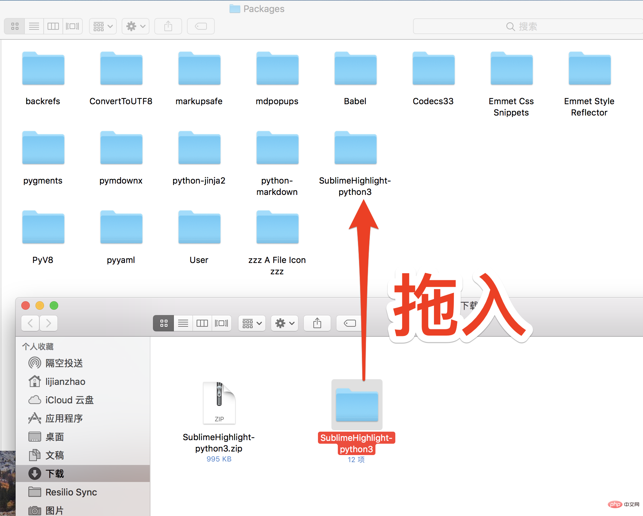This screenshot has width=643, height=516.
Task: Open Resilio Sync in sidebar
Action: click(x=83, y=492)
